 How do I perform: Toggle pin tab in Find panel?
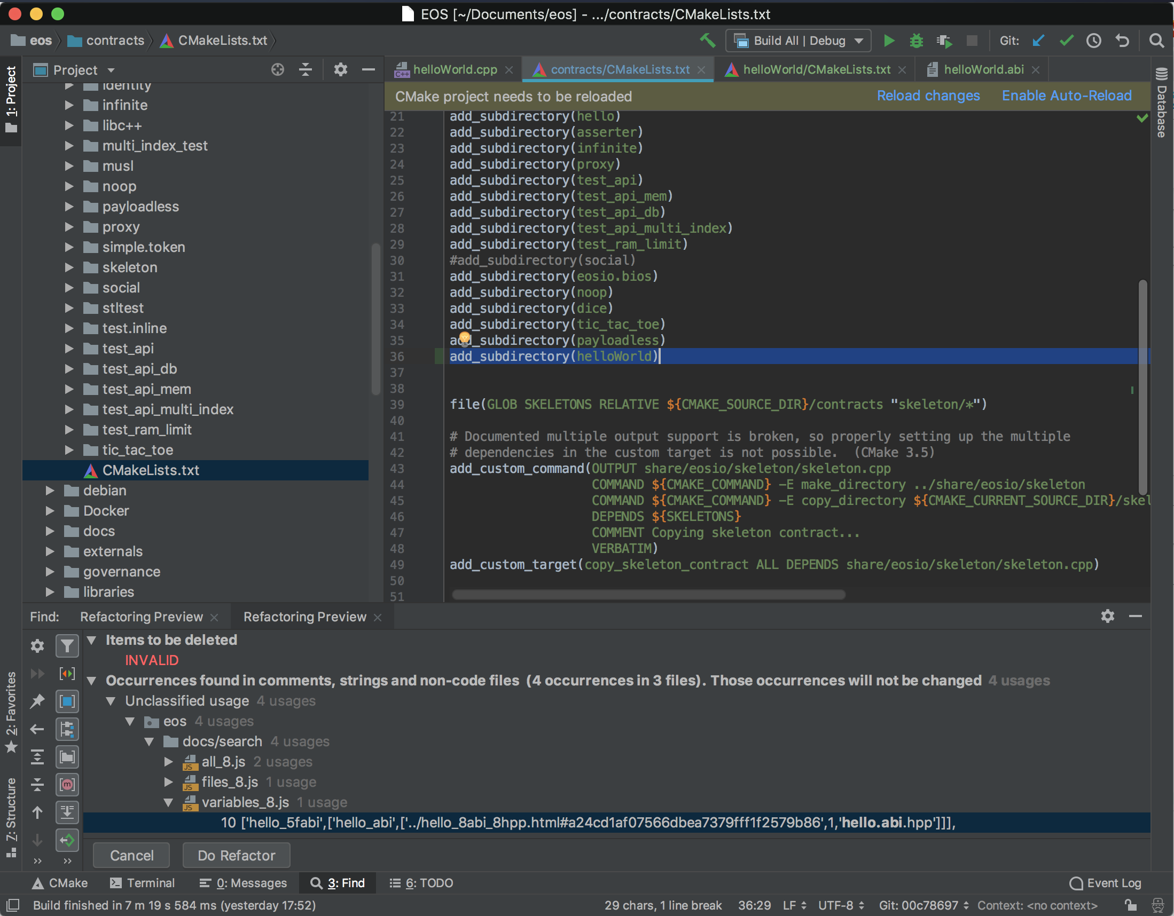tap(37, 701)
